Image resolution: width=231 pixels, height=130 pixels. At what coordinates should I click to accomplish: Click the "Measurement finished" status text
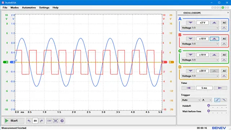(14, 128)
